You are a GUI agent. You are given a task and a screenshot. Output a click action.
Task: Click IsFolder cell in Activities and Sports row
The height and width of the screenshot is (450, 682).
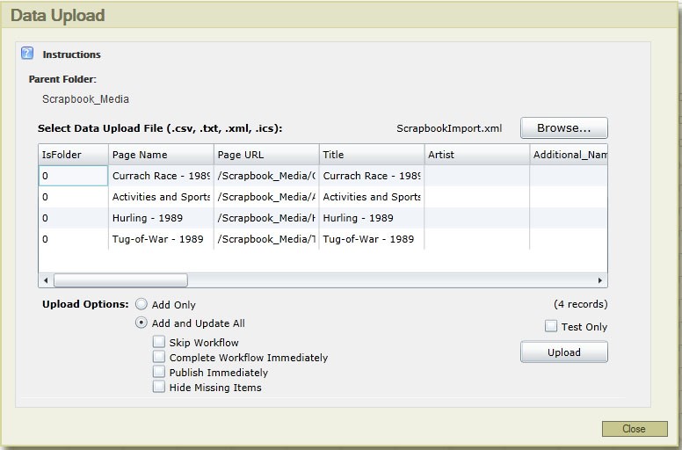pos(73,197)
